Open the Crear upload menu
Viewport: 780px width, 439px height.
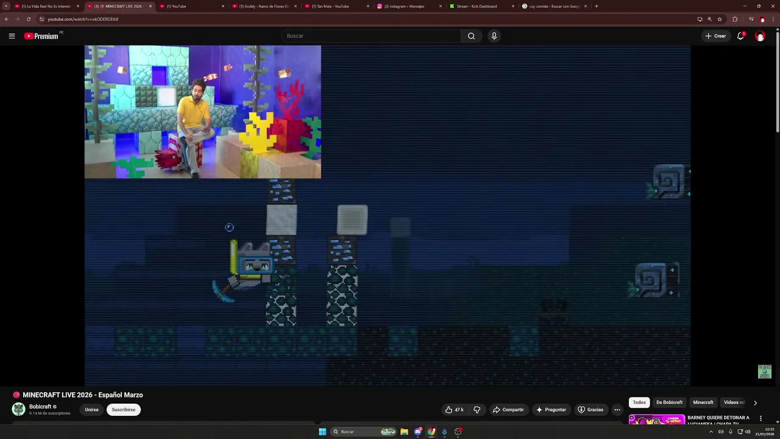715,36
